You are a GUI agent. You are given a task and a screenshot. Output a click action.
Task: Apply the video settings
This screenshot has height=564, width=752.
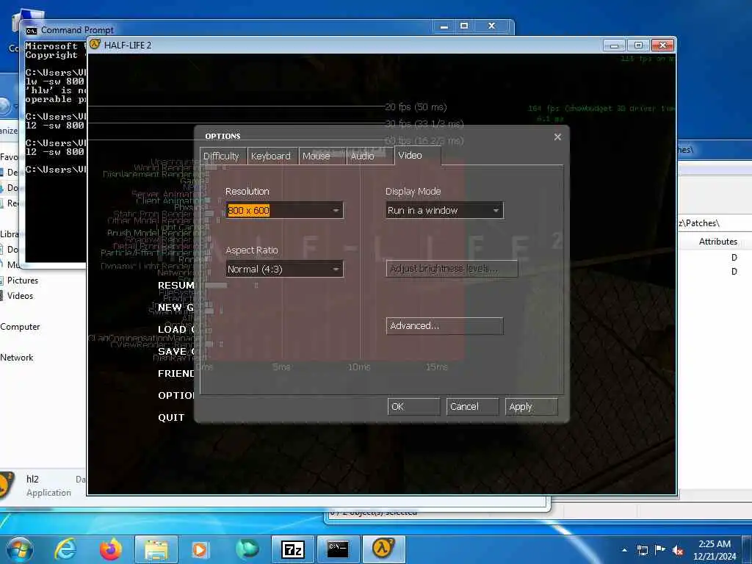pos(532,406)
